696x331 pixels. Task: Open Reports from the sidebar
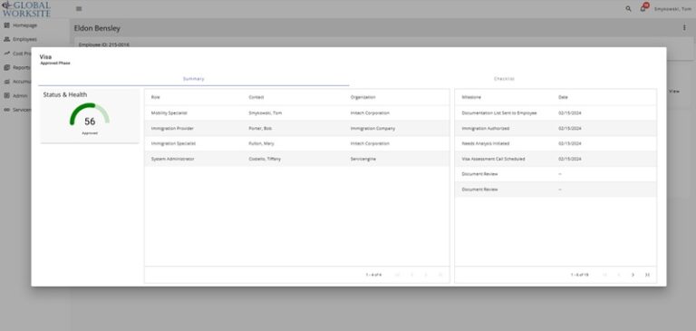click(22, 67)
